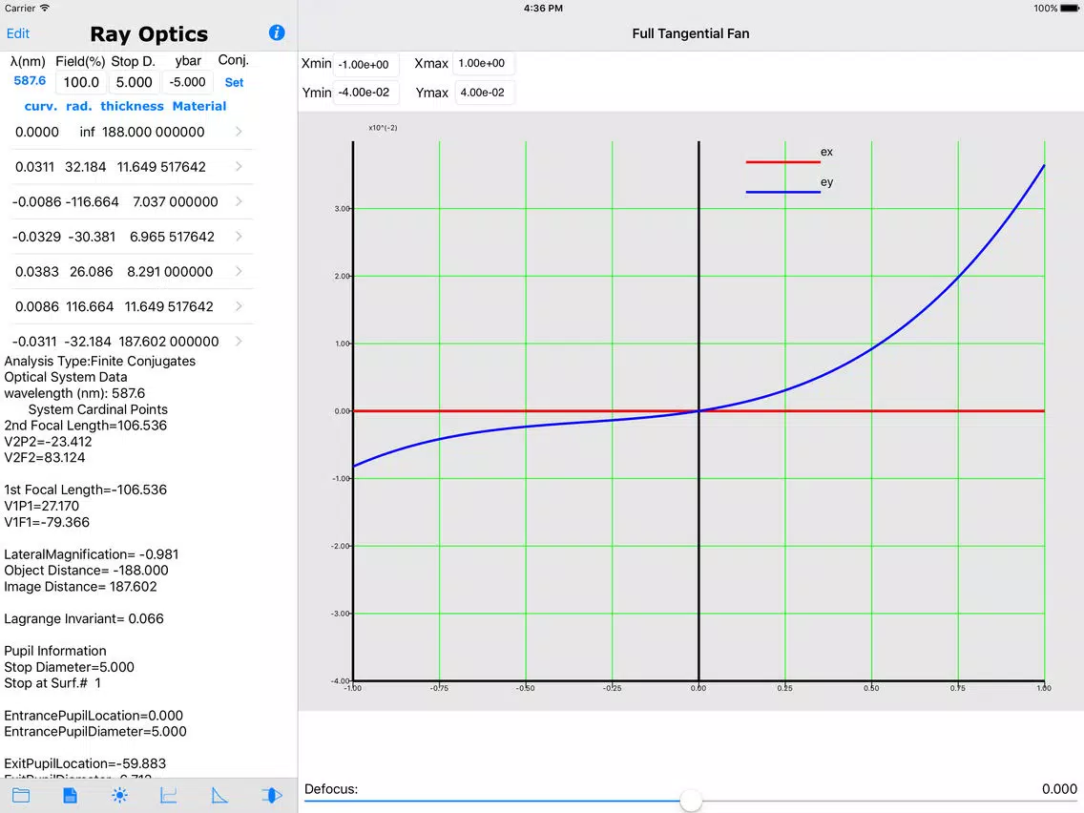Screen dimensions: 1084x813
Task: Open details for the radius -116.664 row
Action: (x=130, y=201)
